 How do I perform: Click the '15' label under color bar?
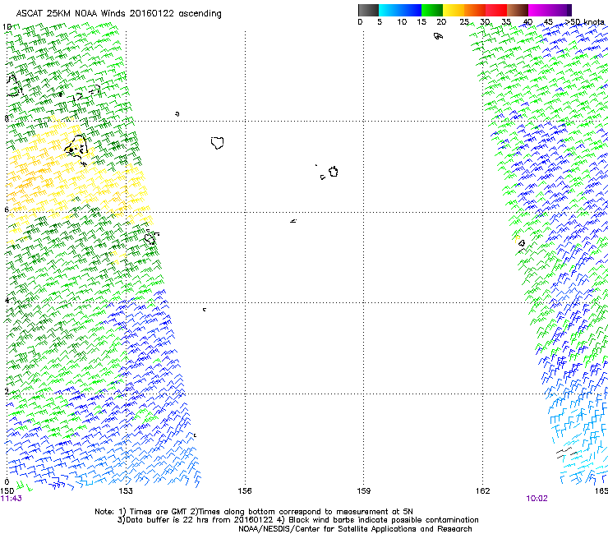pos(421,22)
